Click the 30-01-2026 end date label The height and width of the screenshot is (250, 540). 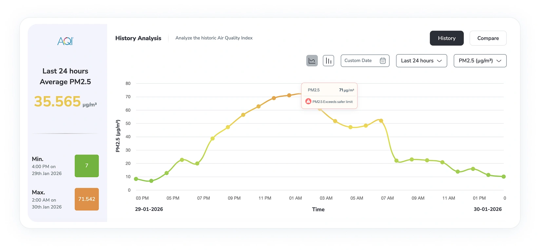(x=488, y=209)
